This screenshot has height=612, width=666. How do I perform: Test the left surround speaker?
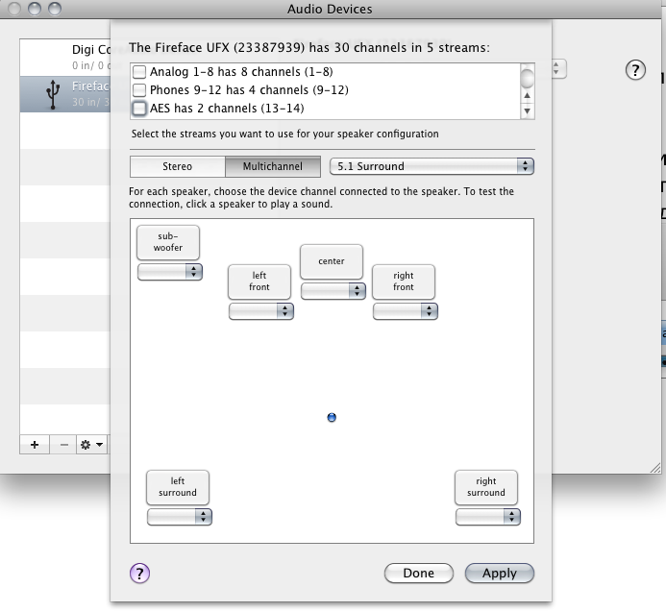[178, 487]
